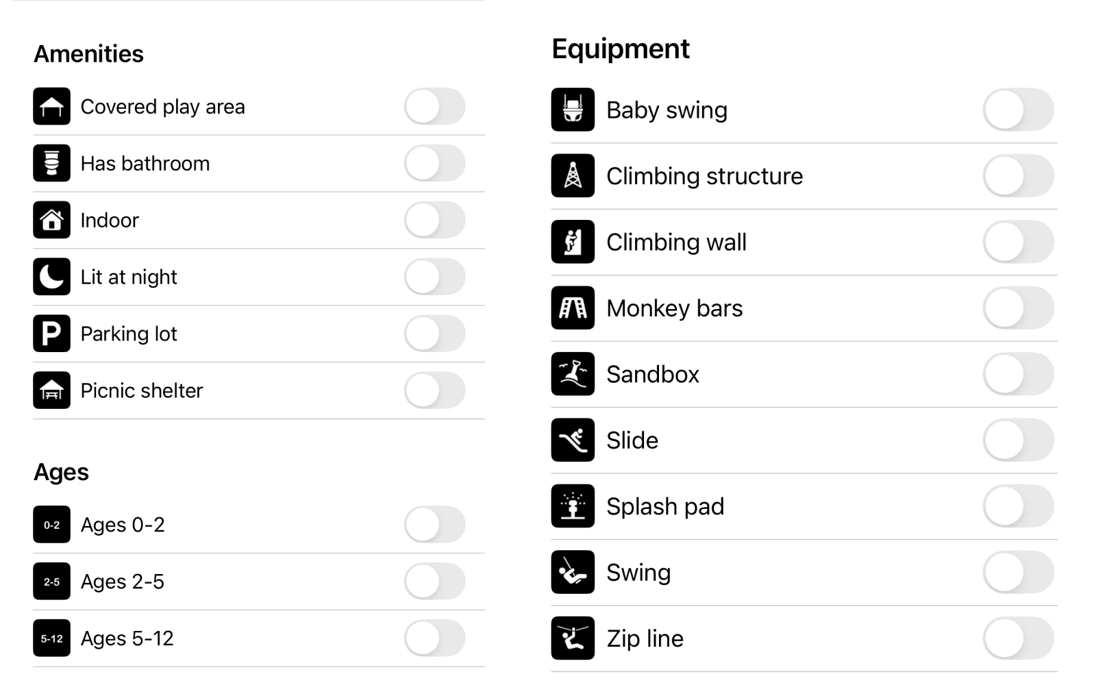Click the Climbing structure icon
The height and width of the screenshot is (685, 1096).
pyautogui.click(x=573, y=176)
